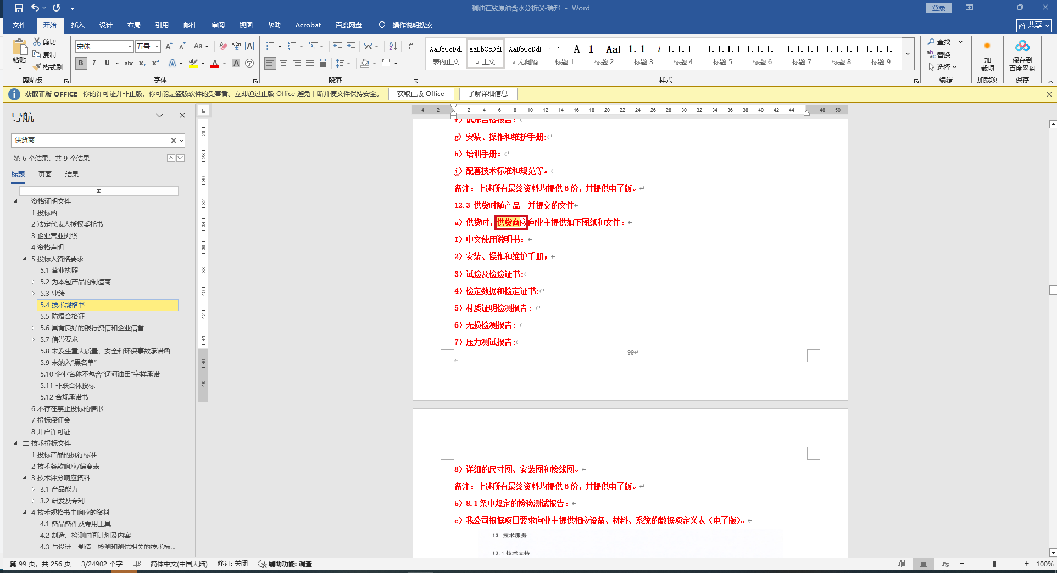Image resolution: width=1057 pixels, height=573 pixels.
Task: Open navigation pane options chevron
Action: point(159,115)
